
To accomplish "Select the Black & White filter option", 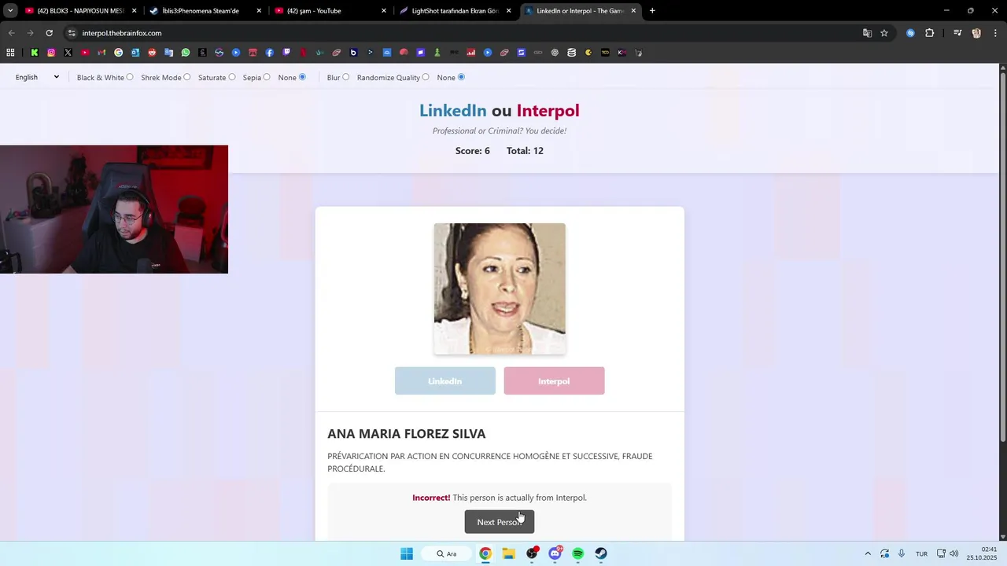I will (x=130, y=77).
